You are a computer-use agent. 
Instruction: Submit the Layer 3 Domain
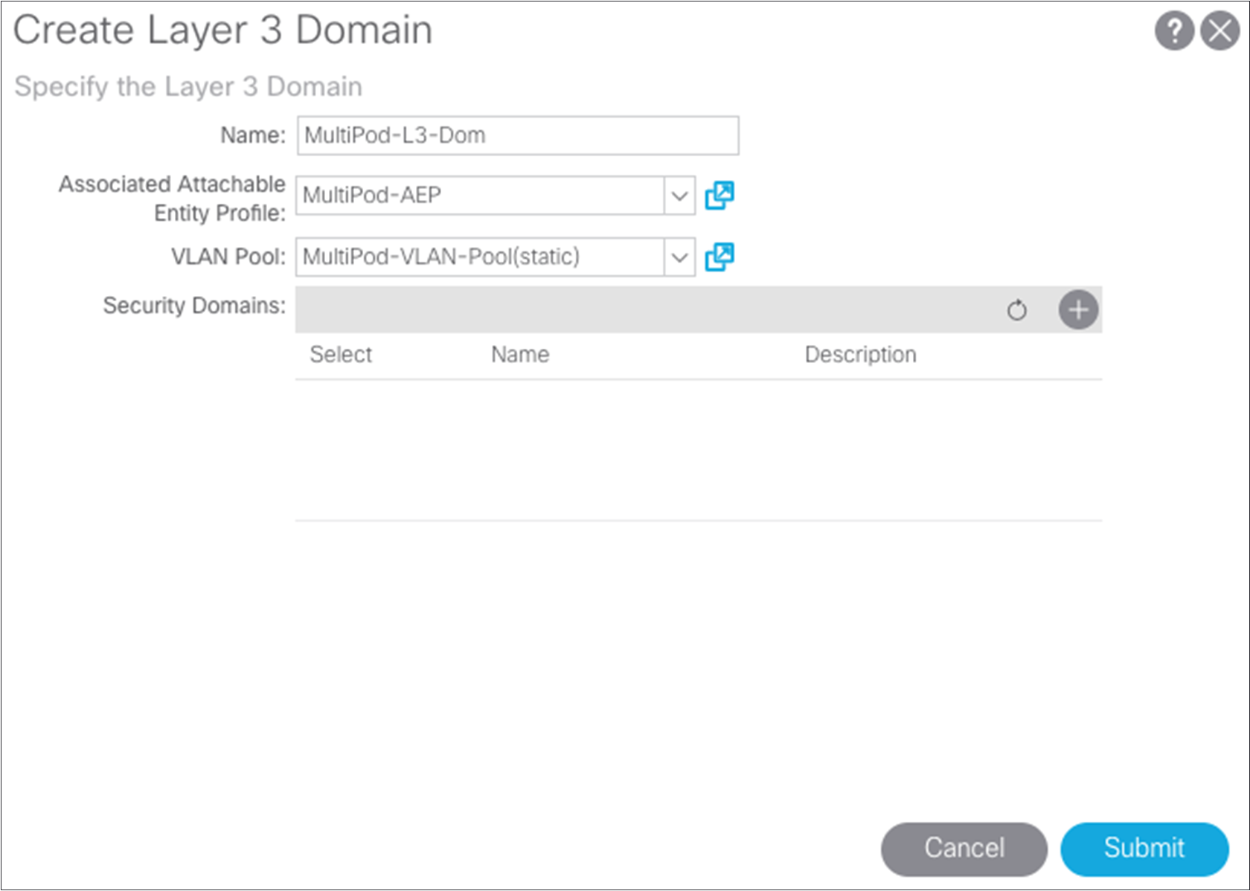click(1144, 849)
